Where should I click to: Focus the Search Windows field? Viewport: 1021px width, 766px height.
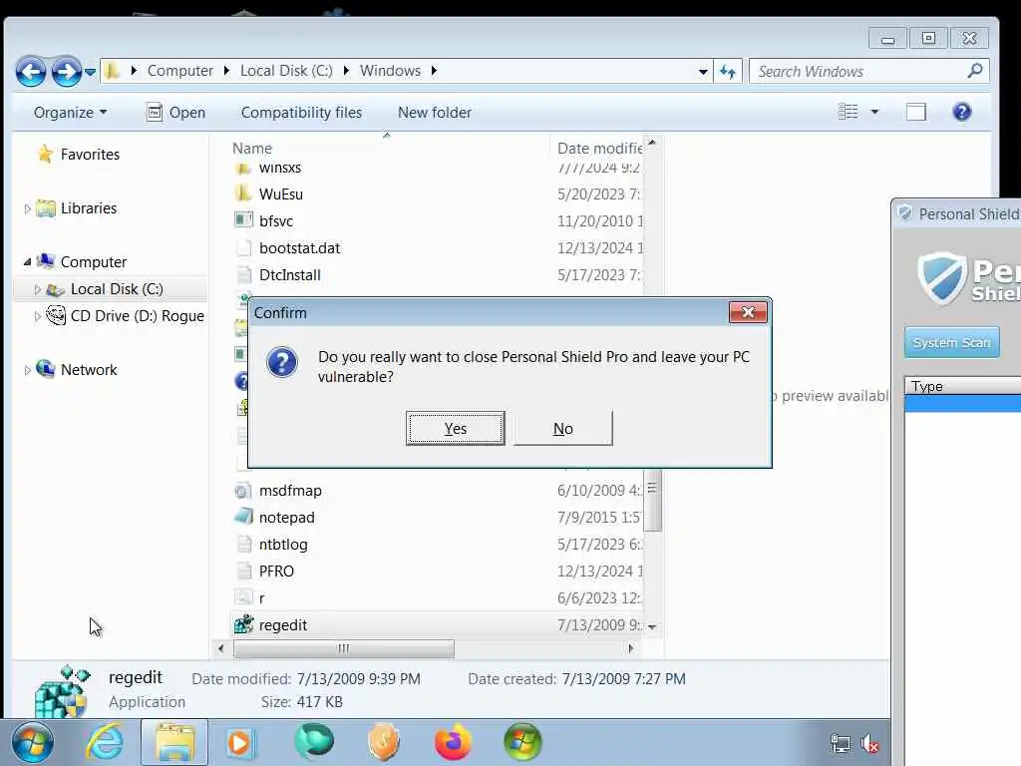pos(857,71)
